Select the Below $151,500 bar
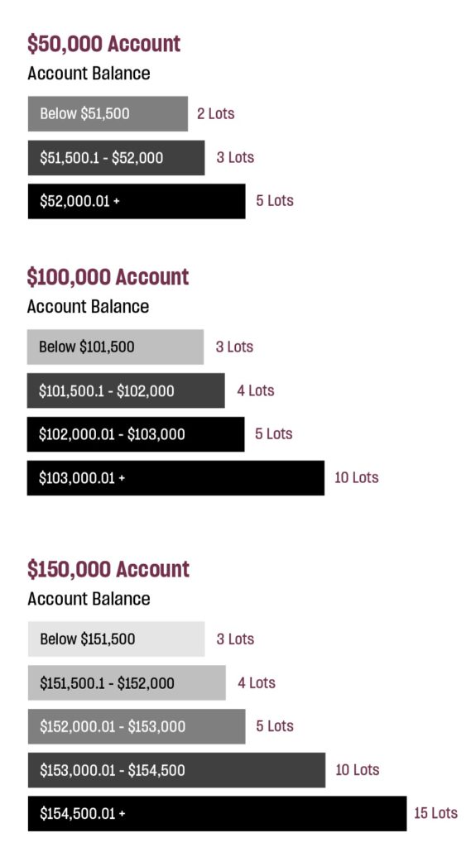 [116, 639]
